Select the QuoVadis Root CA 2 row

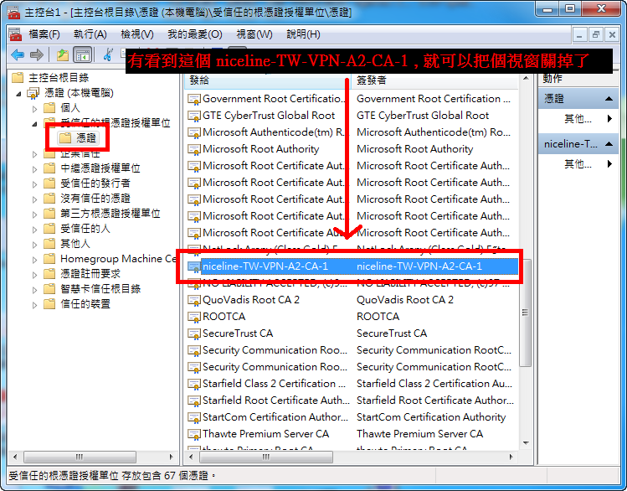tap(251, 300)
